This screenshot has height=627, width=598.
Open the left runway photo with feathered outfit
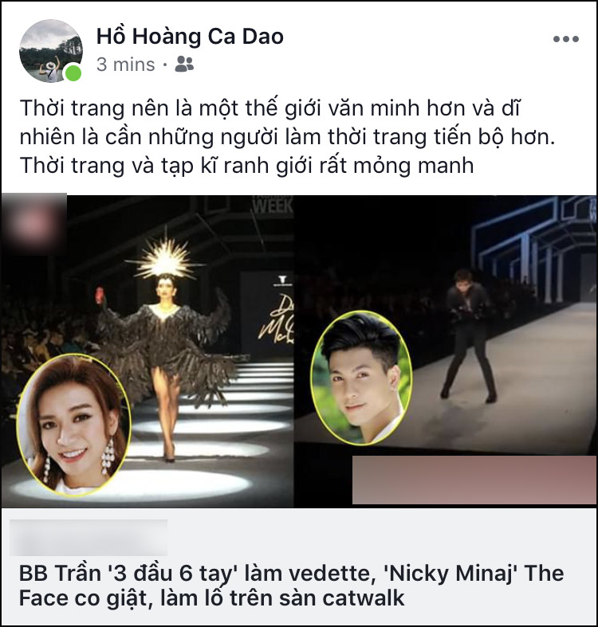[x=148, y=351]
